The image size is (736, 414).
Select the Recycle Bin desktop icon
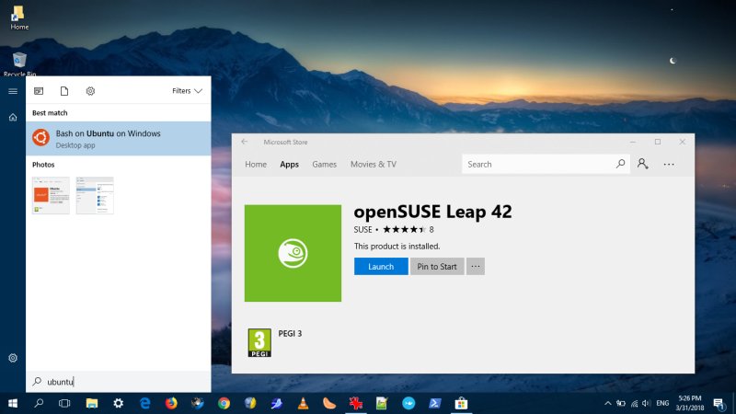click(x=19, y=64)
